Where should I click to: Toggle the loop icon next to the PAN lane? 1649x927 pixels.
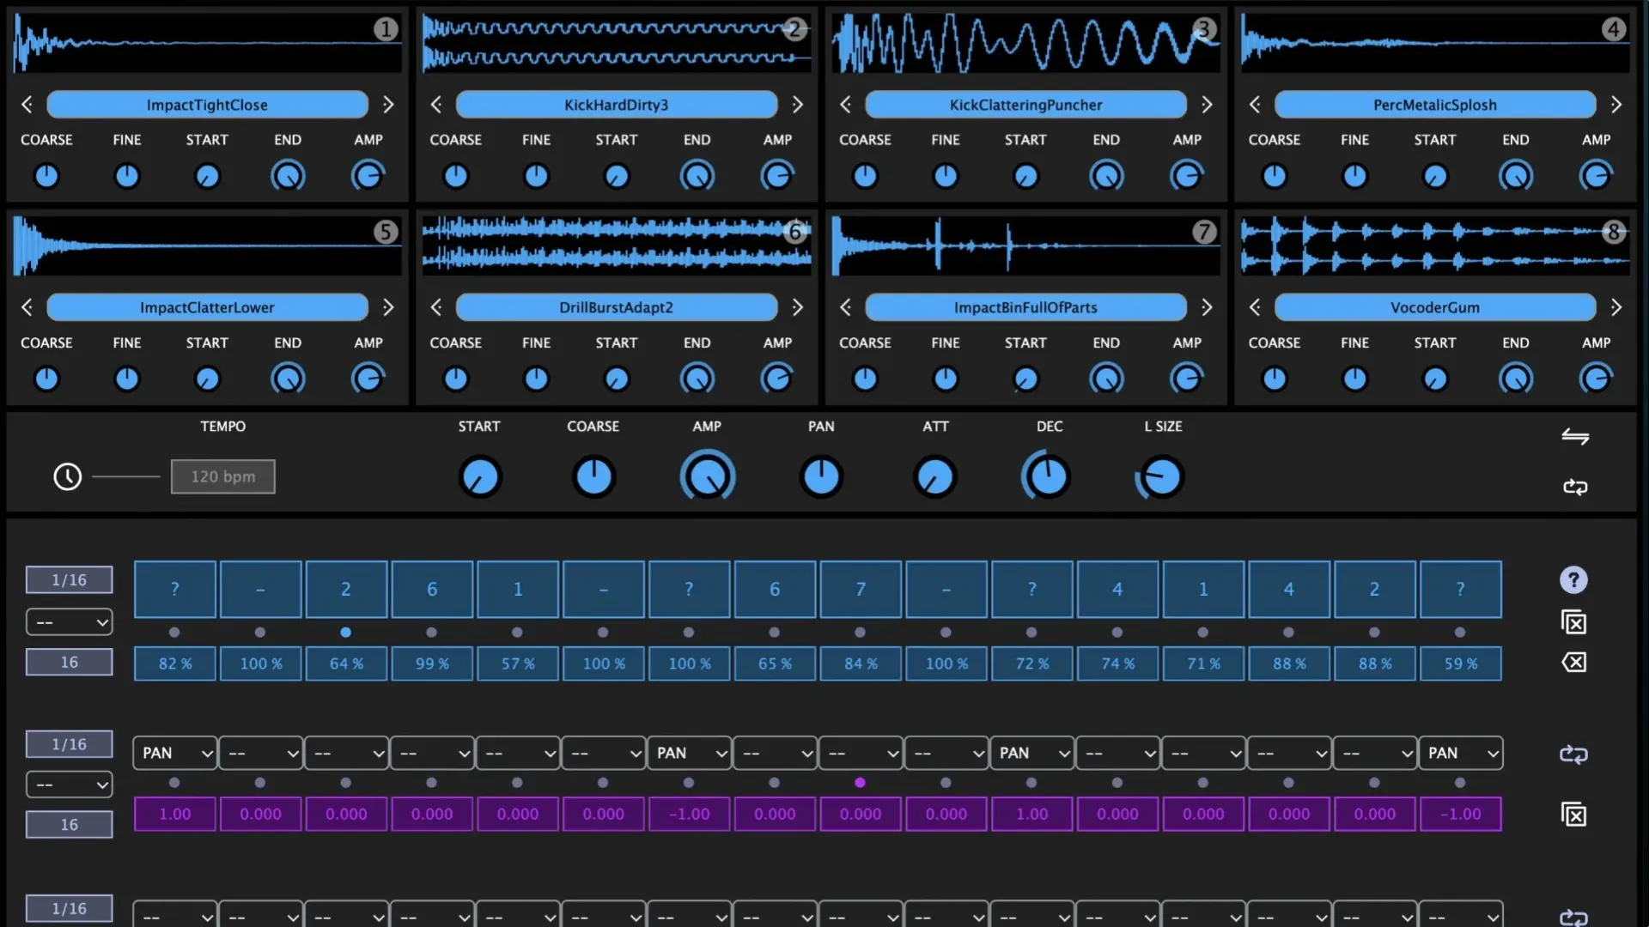pos(1574,754)
